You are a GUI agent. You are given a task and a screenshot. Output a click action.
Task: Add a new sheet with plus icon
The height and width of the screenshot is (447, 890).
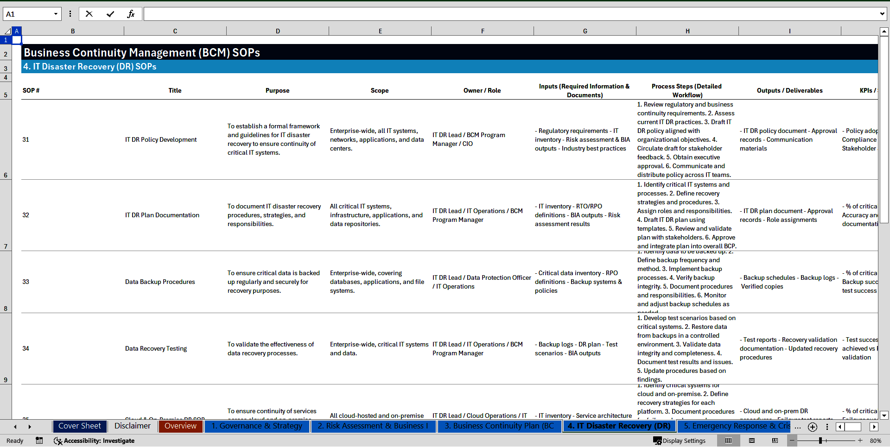coord(813,427)
